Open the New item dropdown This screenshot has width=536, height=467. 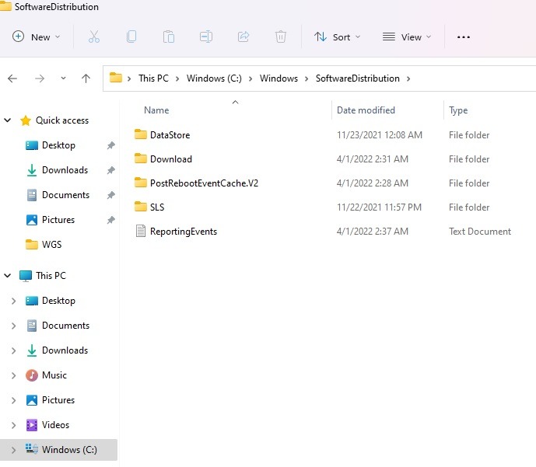pyautogui.click(x=36, y=37)
